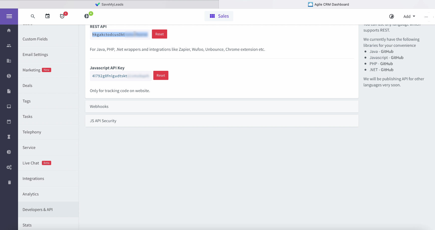Open the PHP GitHub link
This screenshot has width=435, height=230.
pyautogui.click(x=386, y=64)
